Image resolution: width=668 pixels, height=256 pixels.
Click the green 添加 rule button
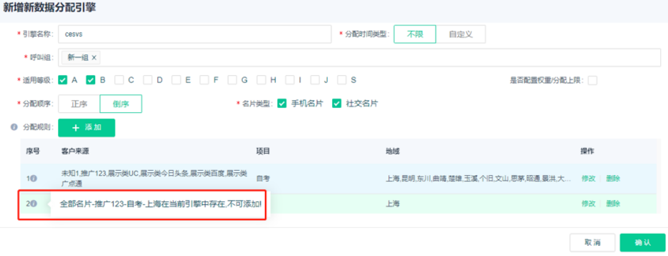coord(86,128)
